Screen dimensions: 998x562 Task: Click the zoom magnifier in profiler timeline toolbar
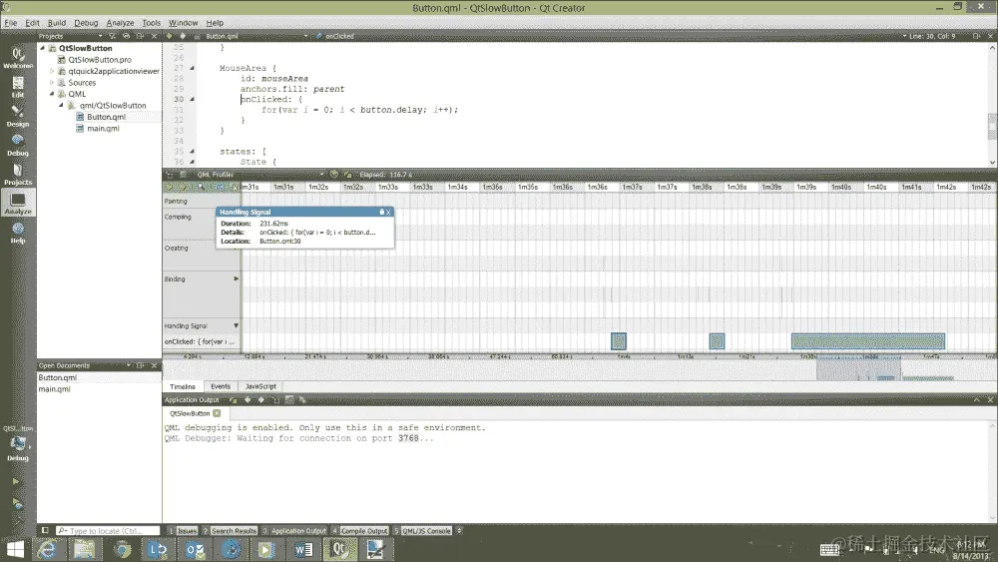202,187
